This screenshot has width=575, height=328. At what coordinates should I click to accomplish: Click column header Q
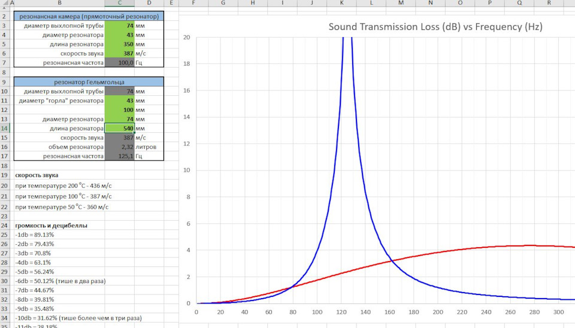click(x=519, y=3)
